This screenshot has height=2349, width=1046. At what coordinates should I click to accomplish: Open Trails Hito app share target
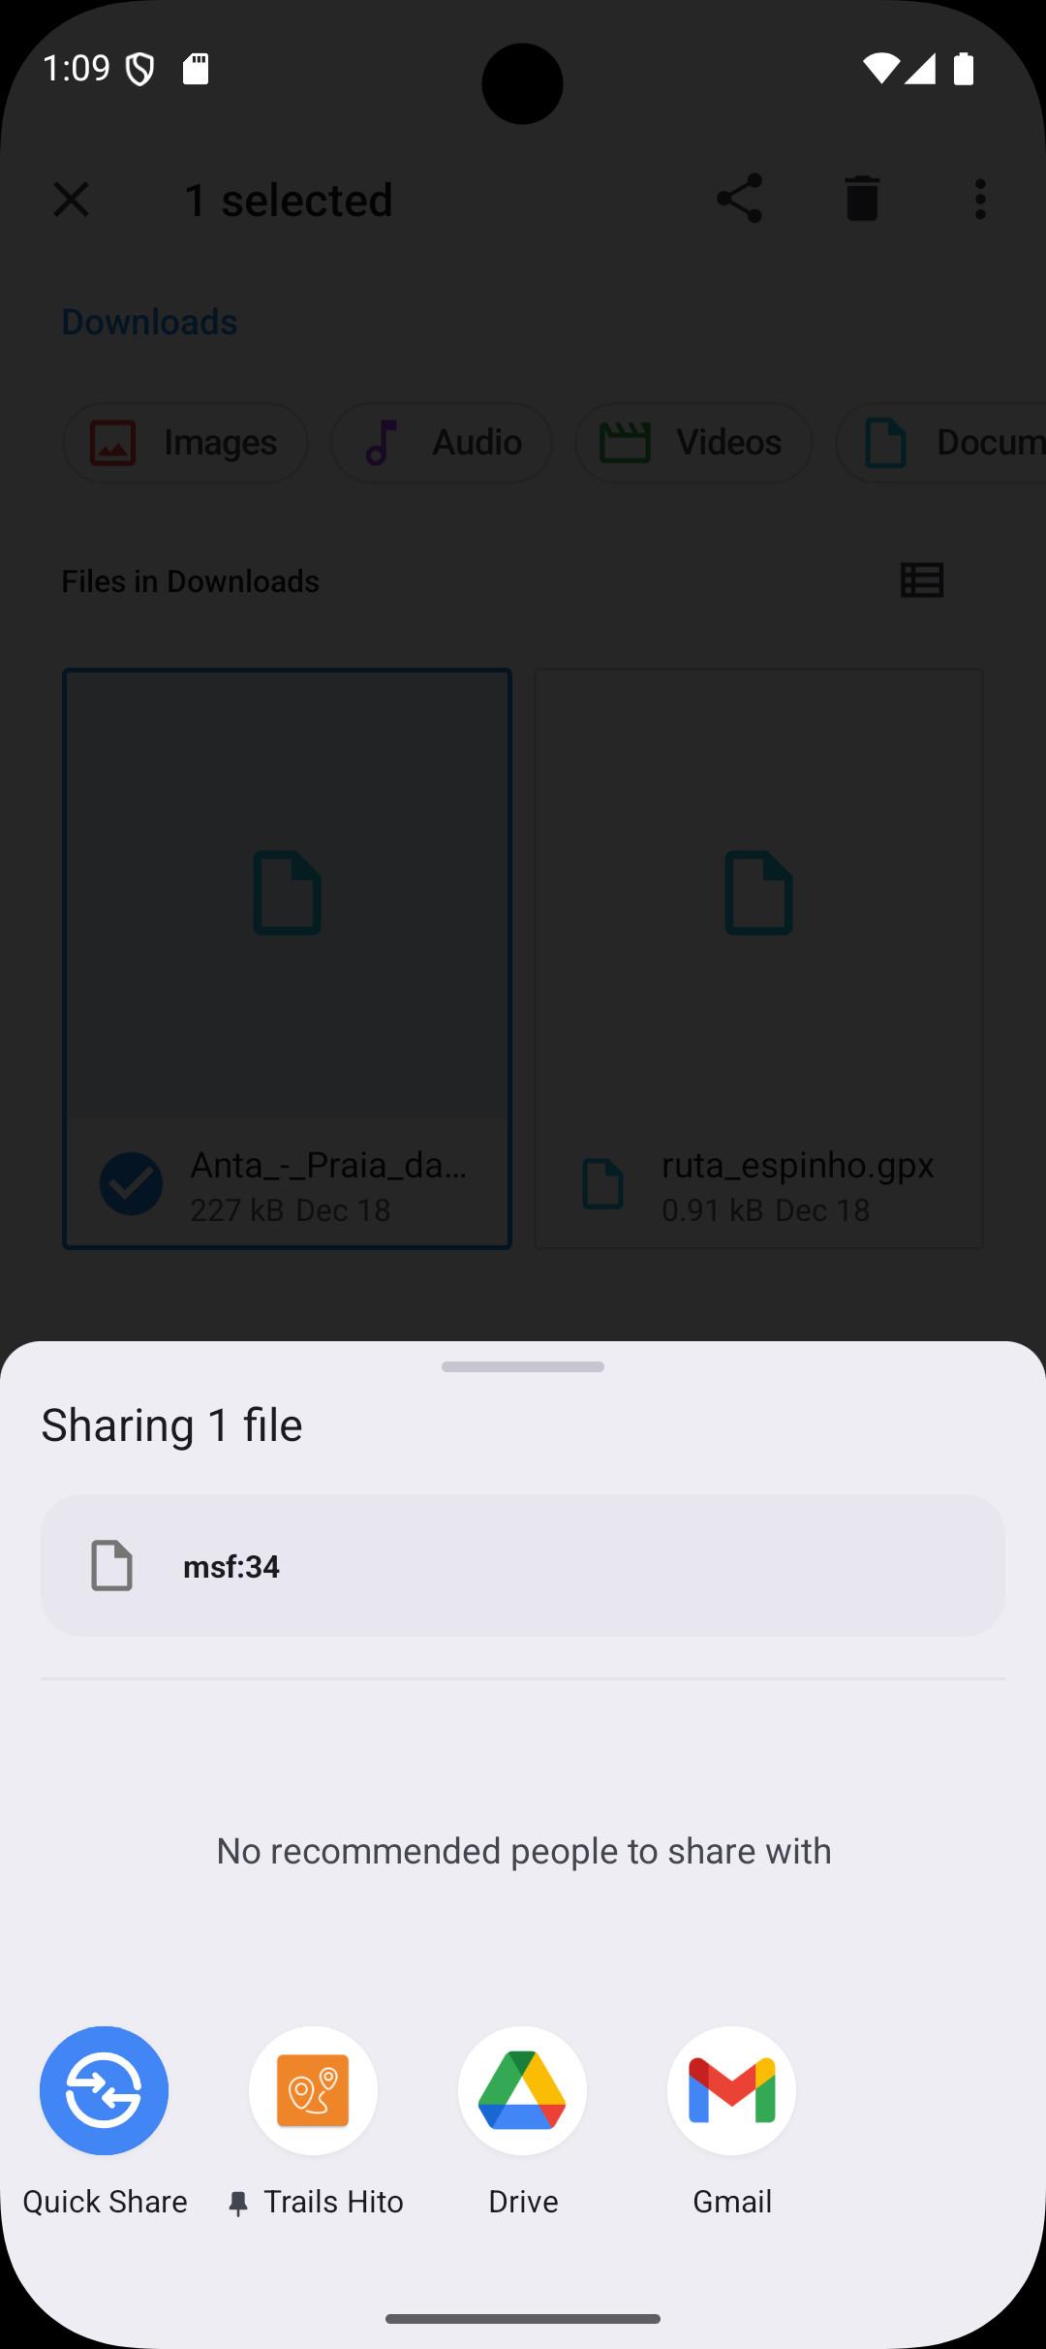(313, 2090)
